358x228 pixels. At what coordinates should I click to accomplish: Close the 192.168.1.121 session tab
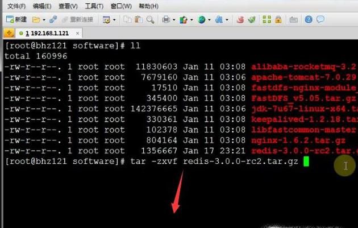[x=78, y=34]
